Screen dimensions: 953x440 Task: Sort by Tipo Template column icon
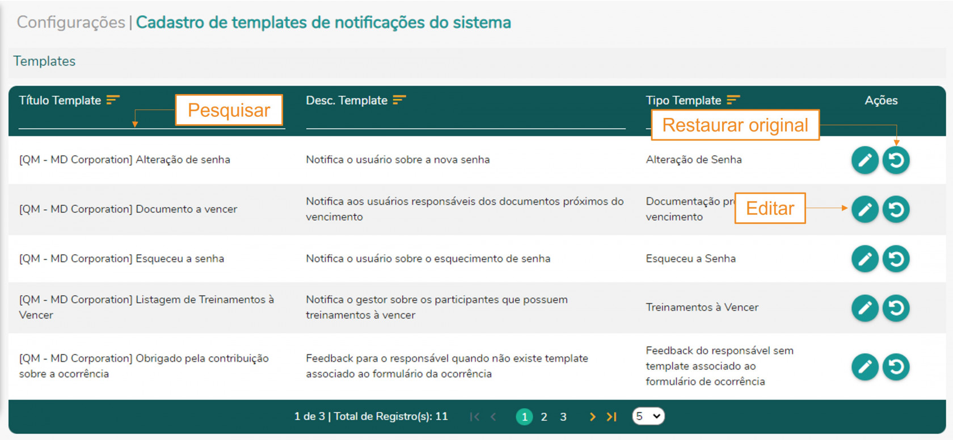click(733, 100)
